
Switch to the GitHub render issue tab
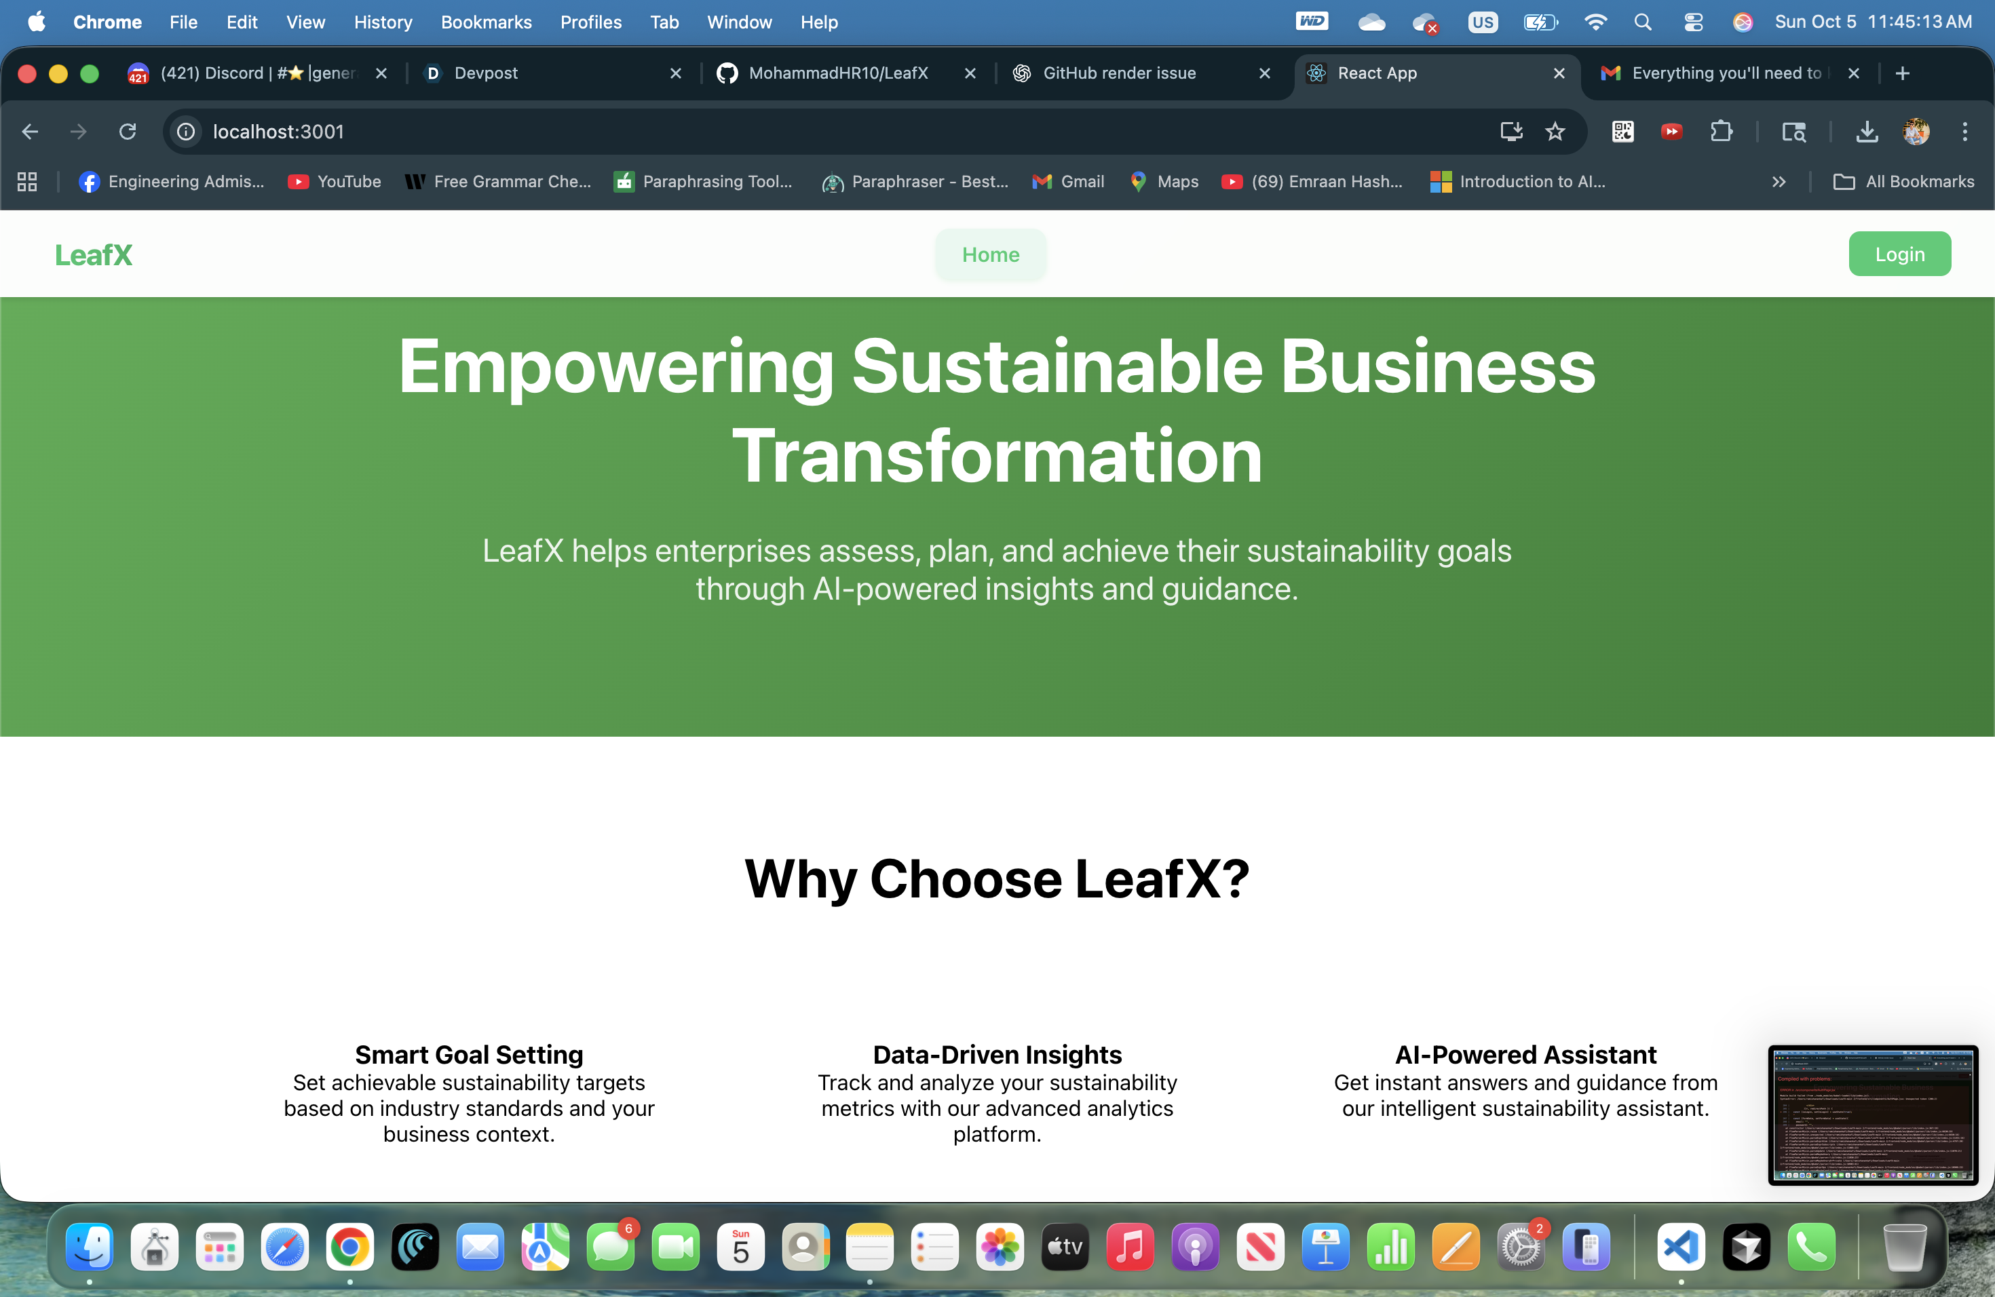[x=1118, y=73]
